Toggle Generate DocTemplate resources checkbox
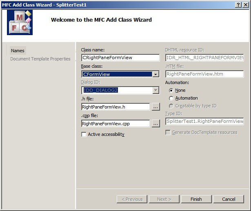 tap(168, 132)
